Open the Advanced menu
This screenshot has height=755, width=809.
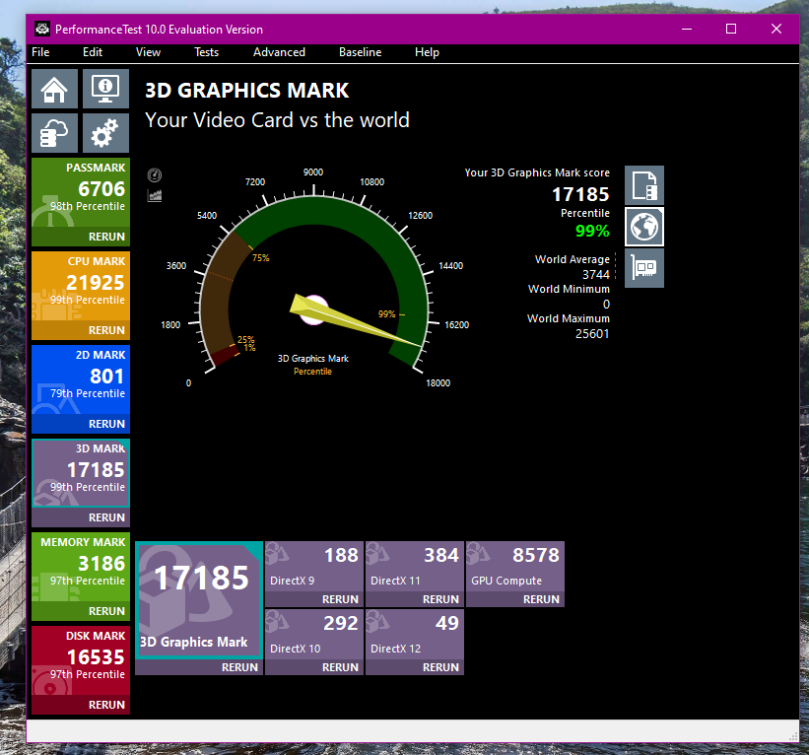point(279,52)
